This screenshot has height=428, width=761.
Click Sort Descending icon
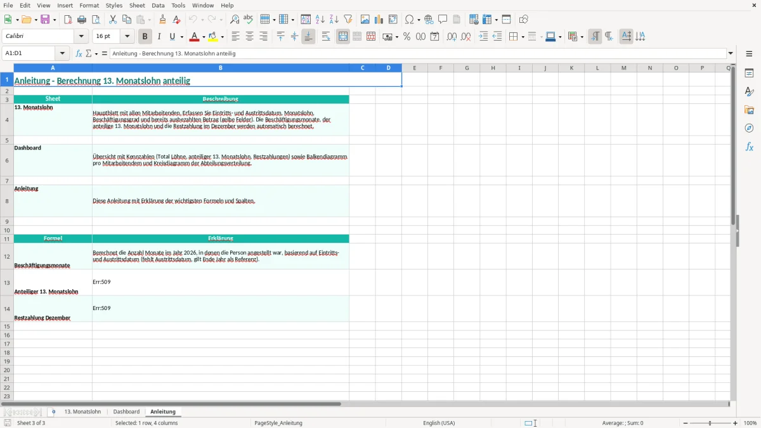click(x=334, y=20)
